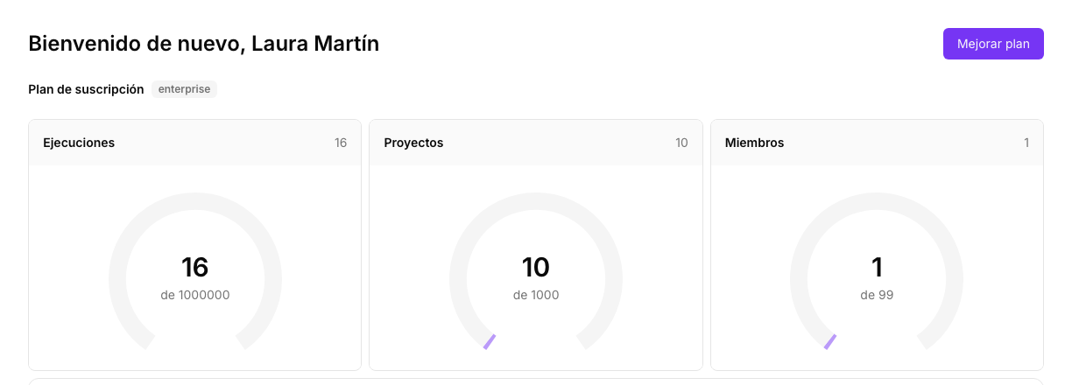Click the 10 count in the Proyectos header
Image resolution: width=1072 pixels, height=385 pixels.
point(681,143)
